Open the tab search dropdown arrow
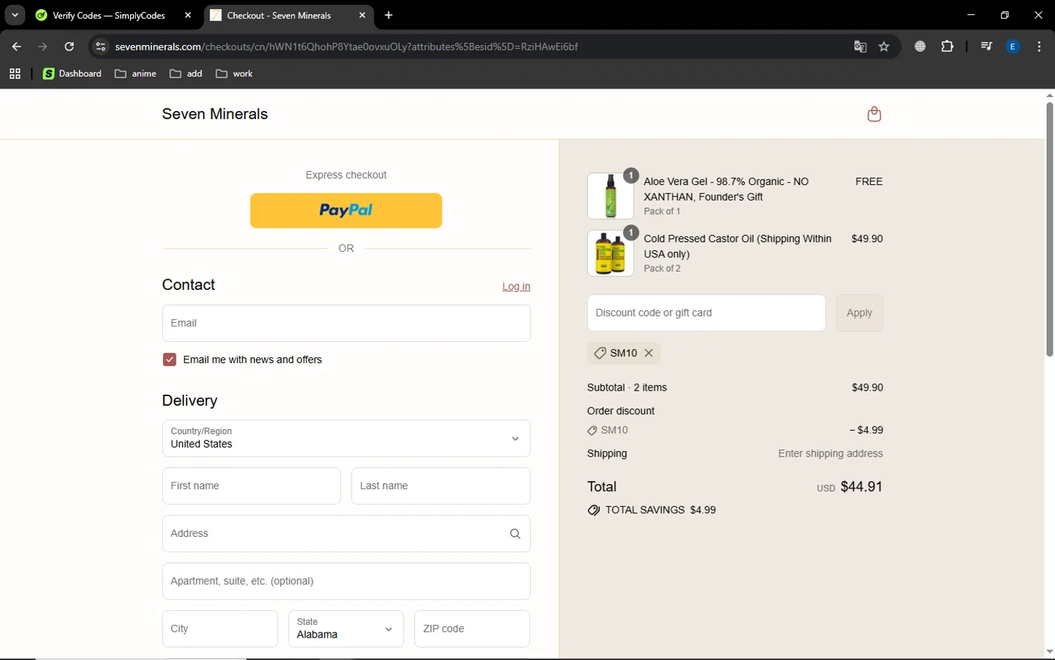The width and height of the screenshot is (1055, 660). click(15, 15)
